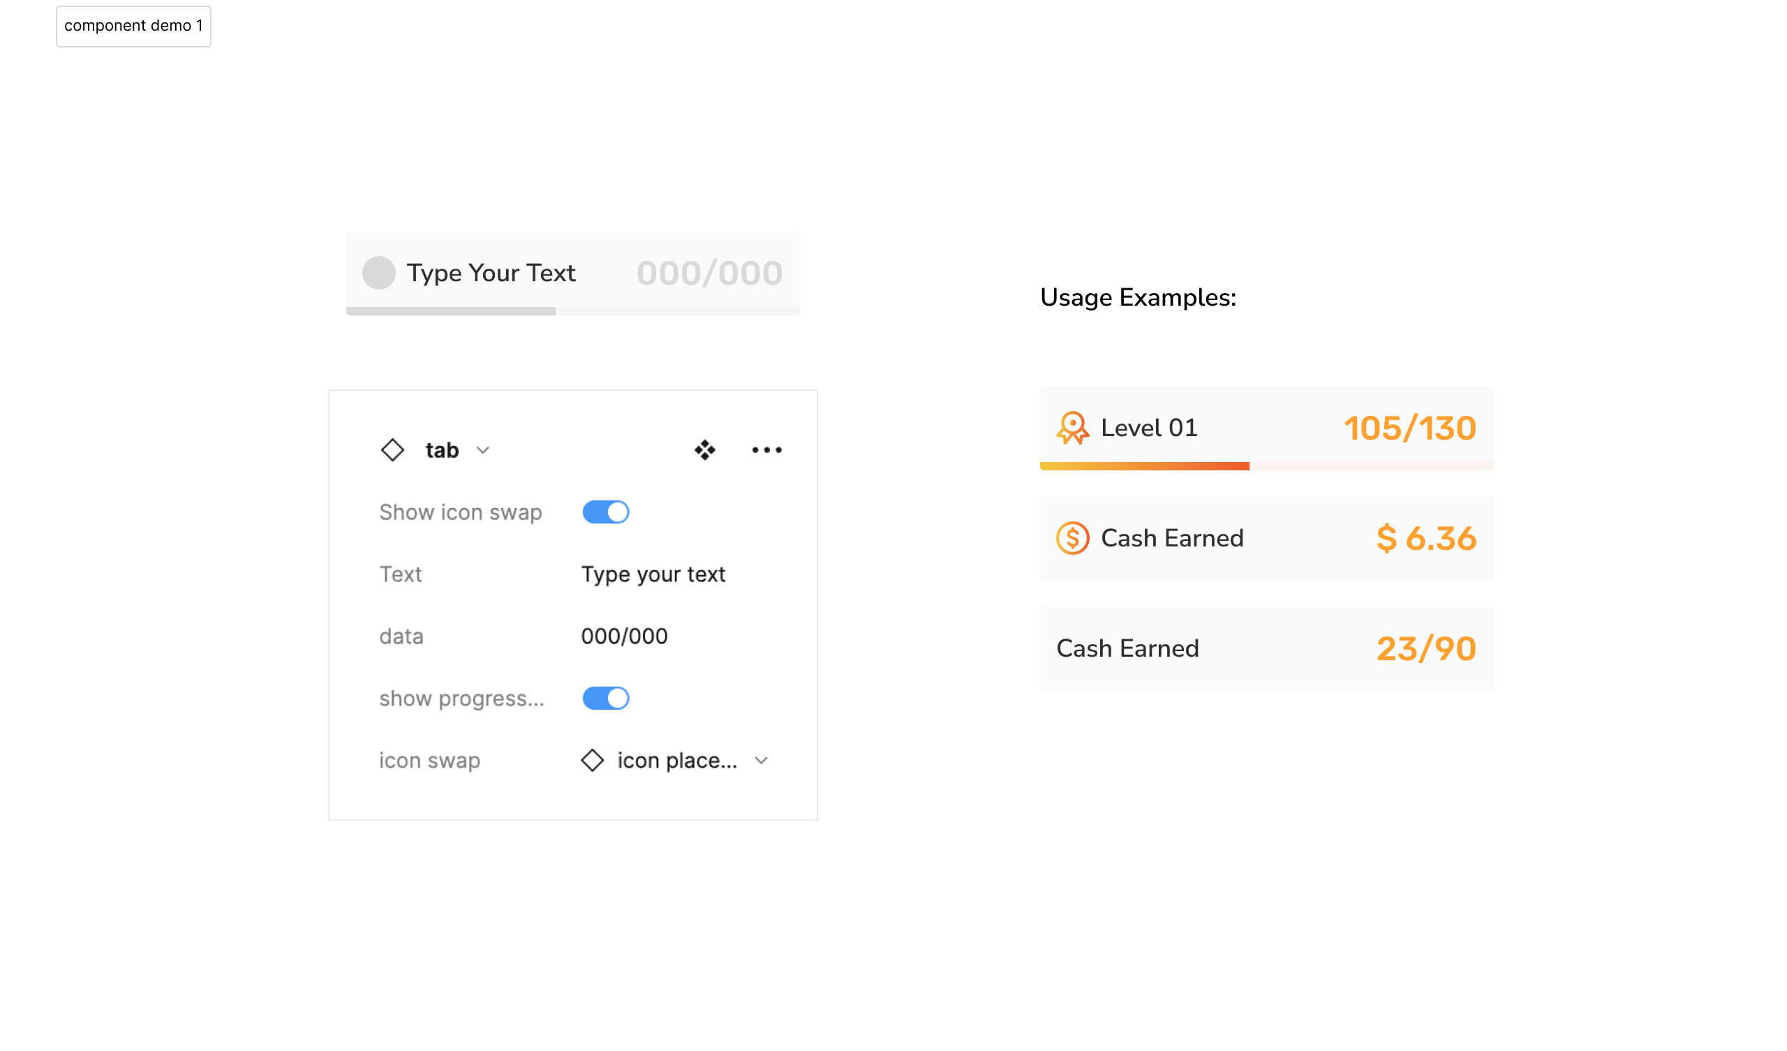Select the icon place... swap value
Image resolution: width=1787 pixels, height=1051 pixels.
676,760
